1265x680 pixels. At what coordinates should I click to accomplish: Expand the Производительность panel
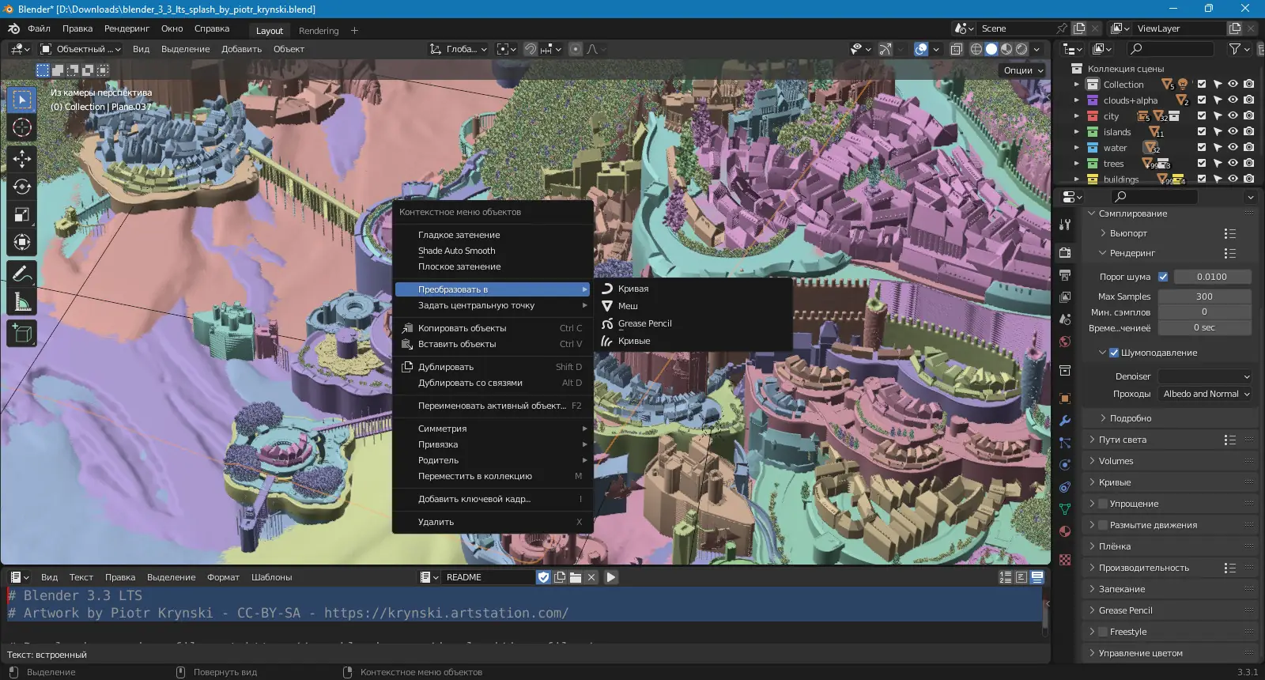pyautogui.click(x=1143, y=568)
